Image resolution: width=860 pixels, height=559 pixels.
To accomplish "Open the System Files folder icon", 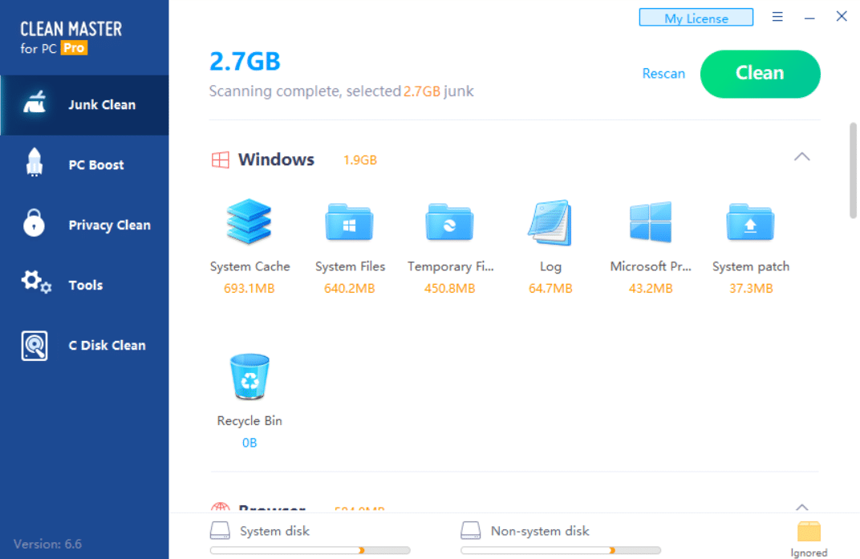I will pyautogui.click(x=350, y=222).
